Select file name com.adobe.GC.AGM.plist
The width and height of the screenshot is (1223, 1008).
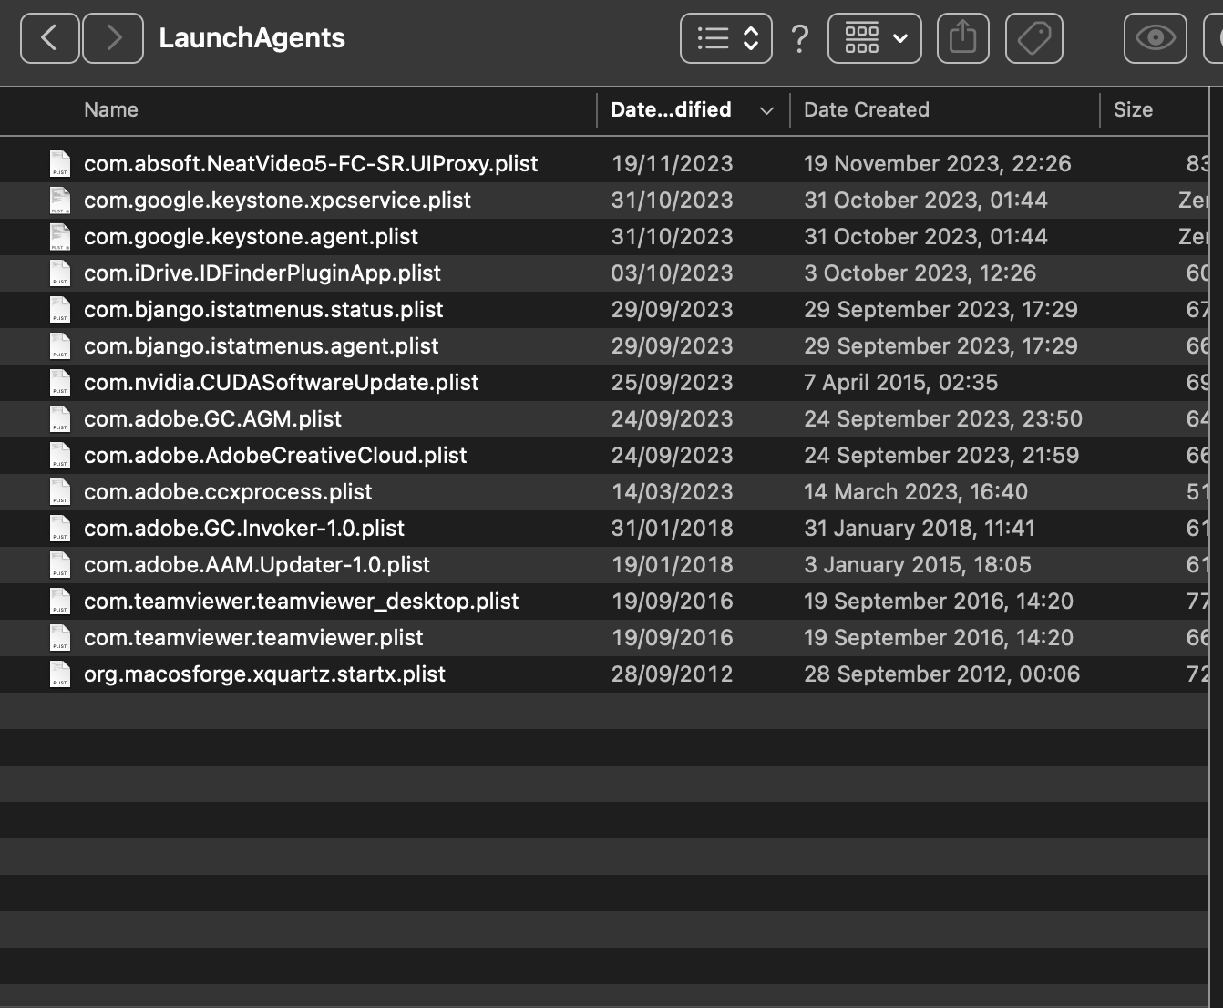[x=212, y=419]
